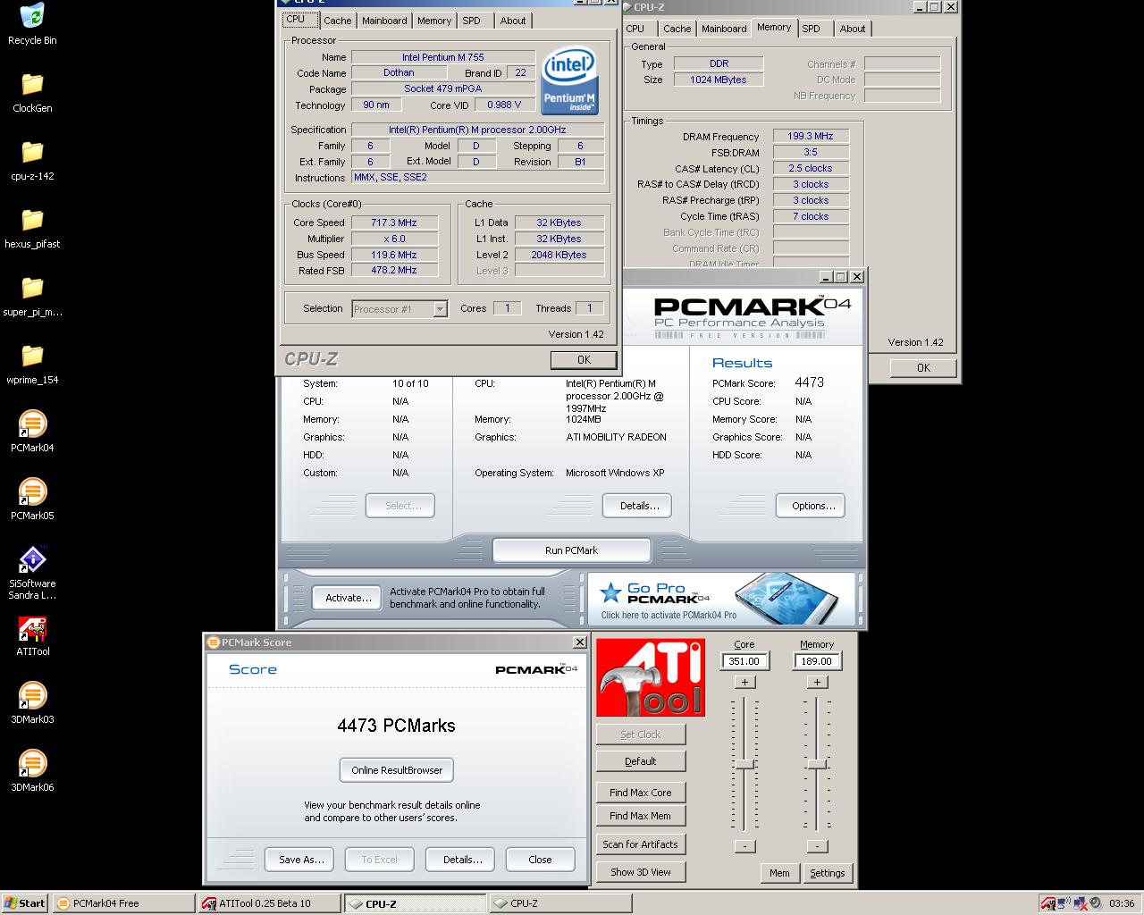Screen dimensions: 1144x915
Task: Switch to Cache tab in front CPU-Z
Action: click(x=337, y=21)
